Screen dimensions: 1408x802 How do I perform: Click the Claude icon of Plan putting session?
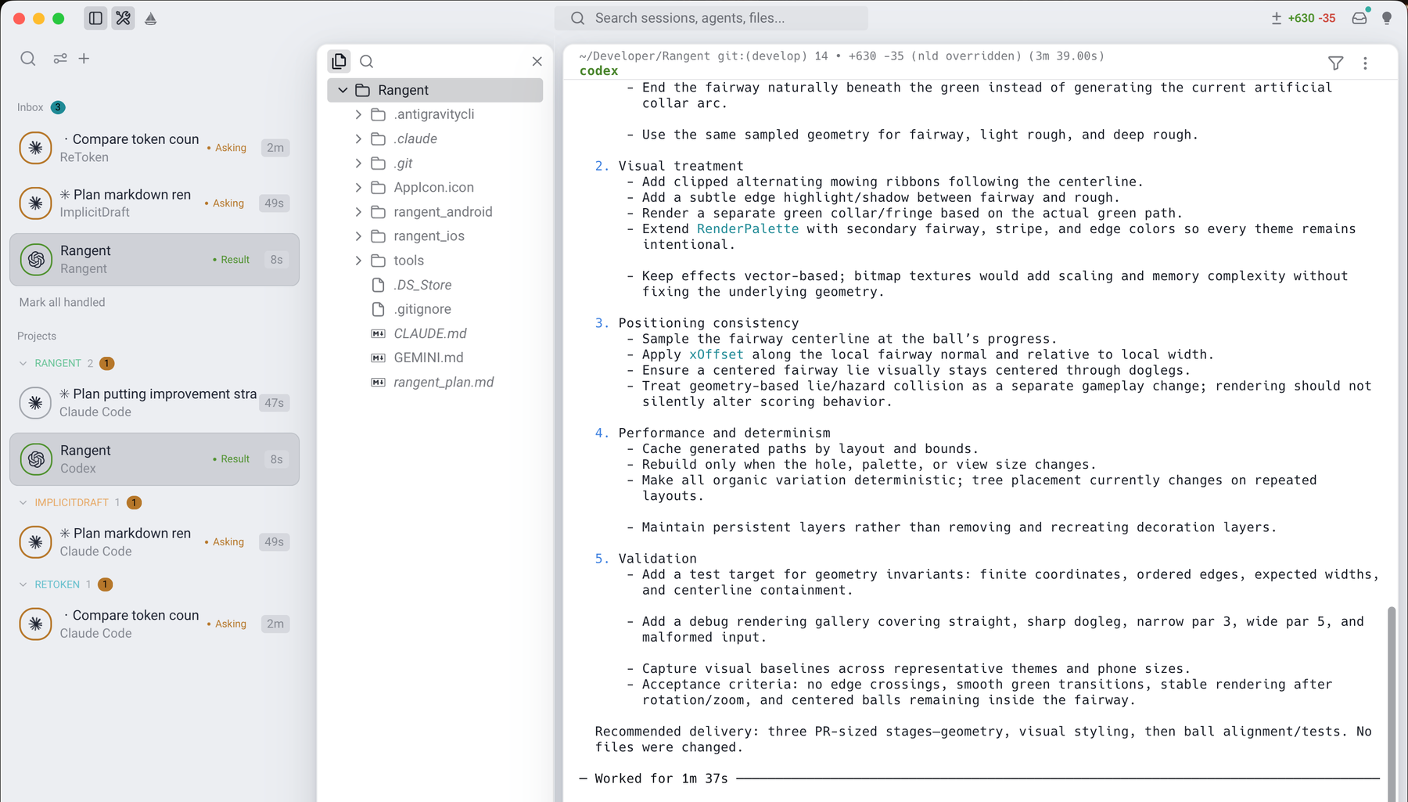tap(35, 403)
